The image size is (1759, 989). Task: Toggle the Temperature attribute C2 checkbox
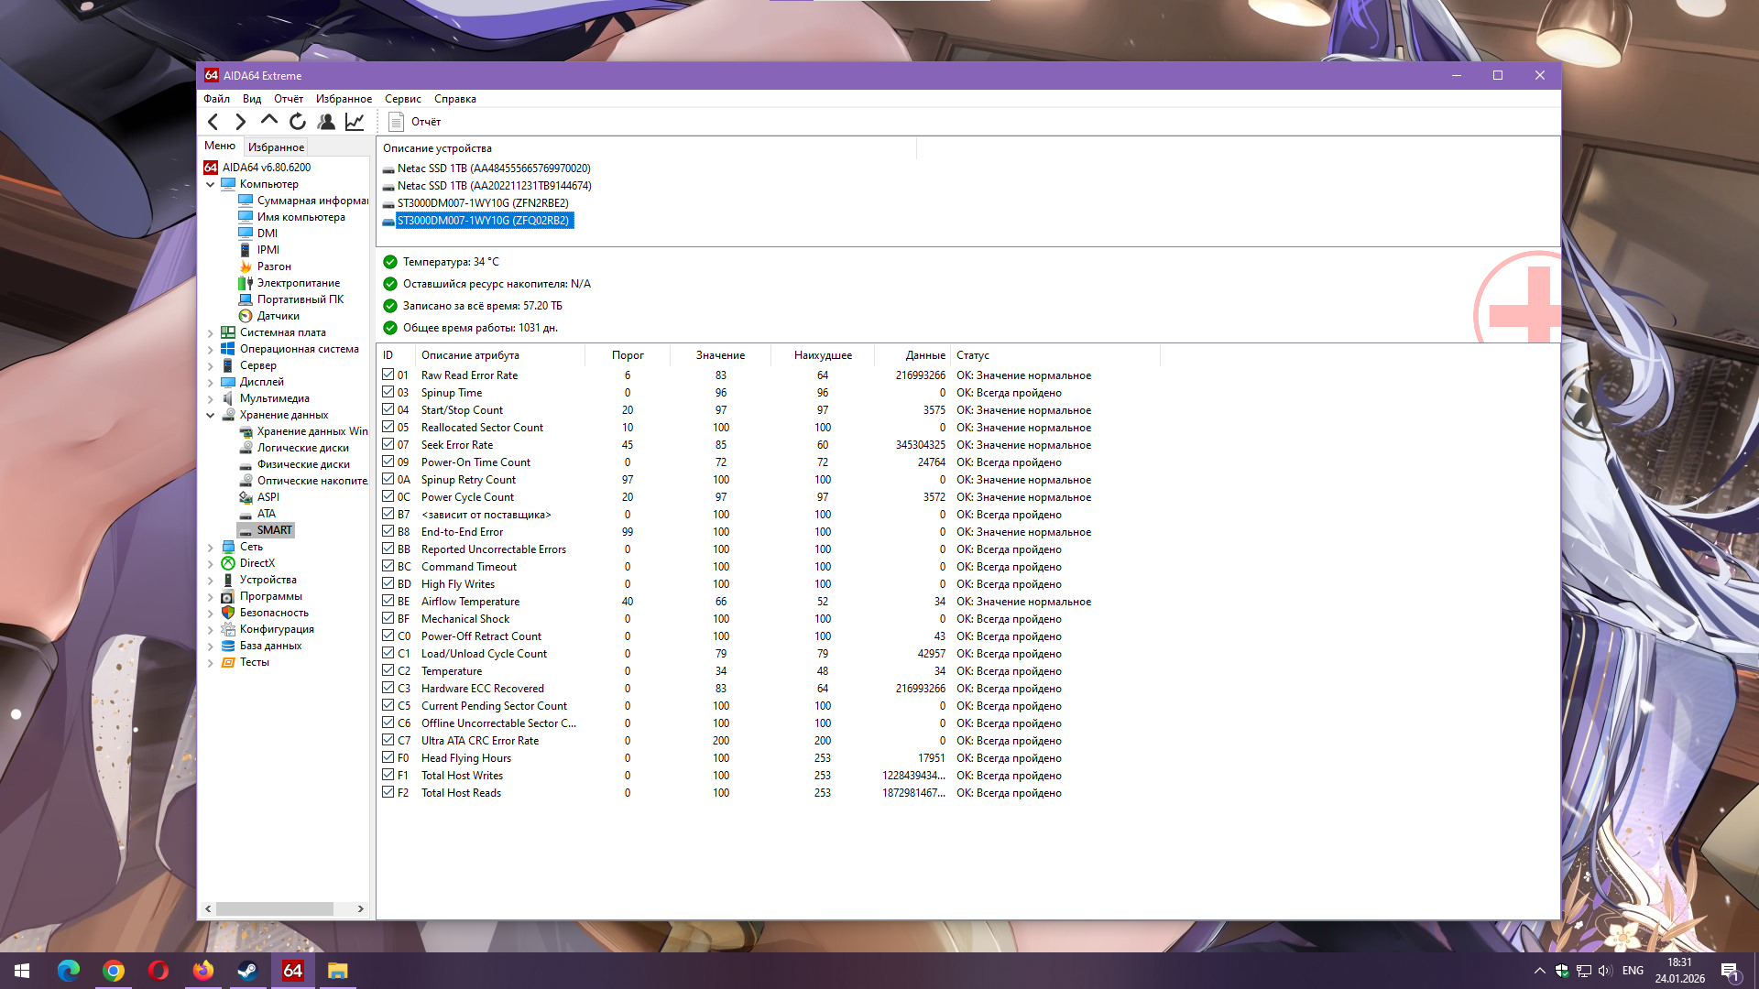click(388, 670)
